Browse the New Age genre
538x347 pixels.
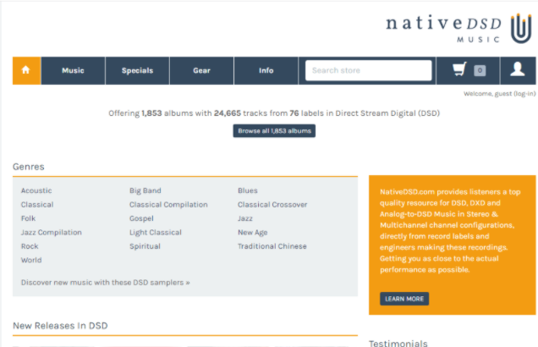click(x=253, y=233)
